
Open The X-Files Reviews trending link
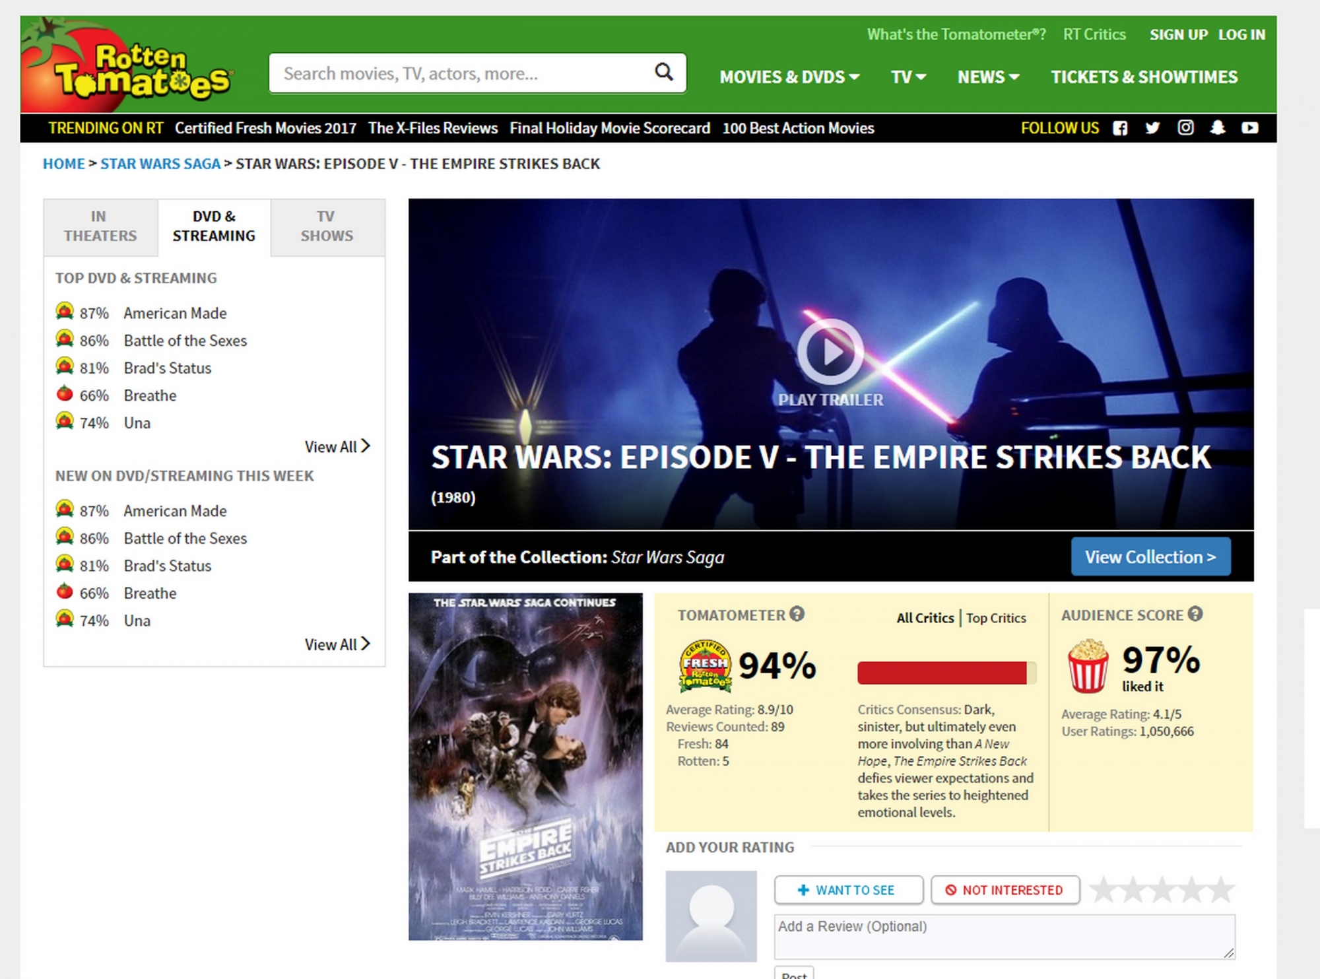[433, 128]
